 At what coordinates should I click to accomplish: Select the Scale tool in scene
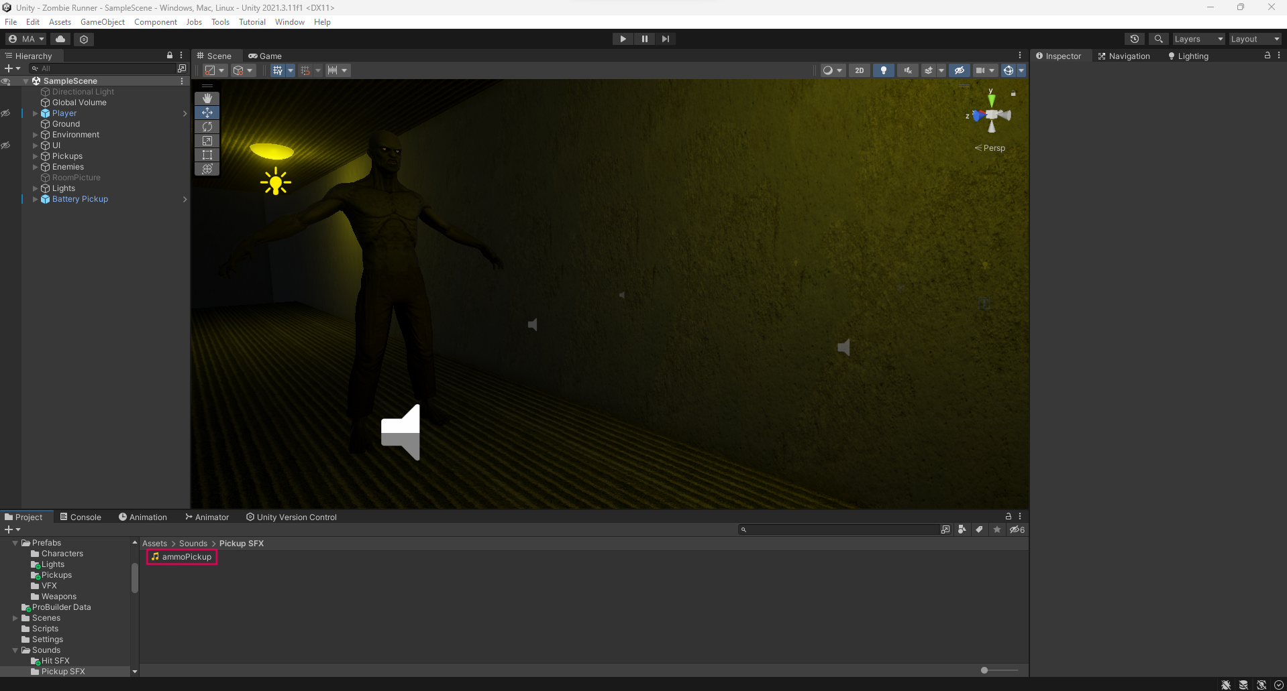tap(207, 141)
